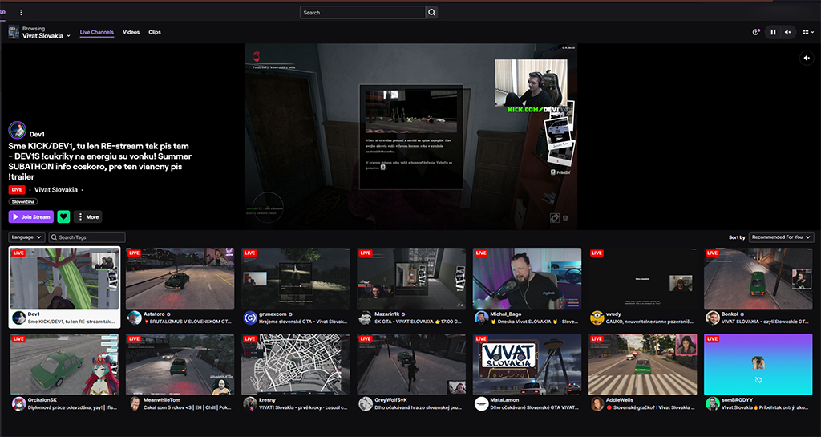Open the Mazarin1k stream thumbnail
The image size is (821, 437).
(x=411, y=278)
